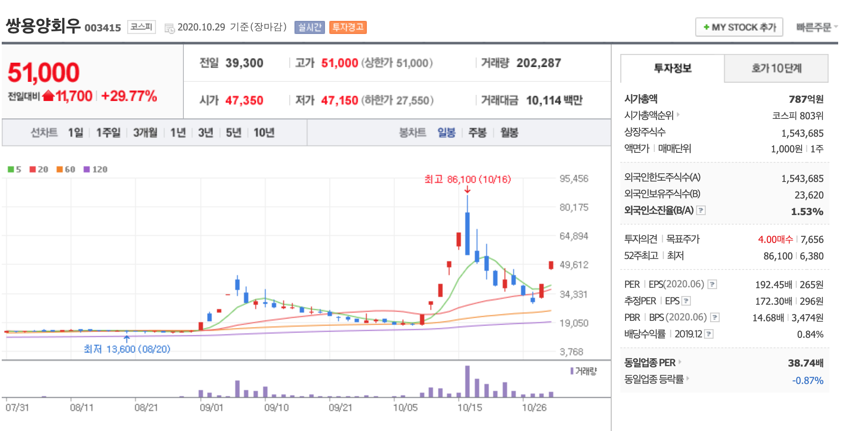The image size is (846, 431).
Task: Click the 코스피 803위 ranking value
Action: tap(798, 116)
